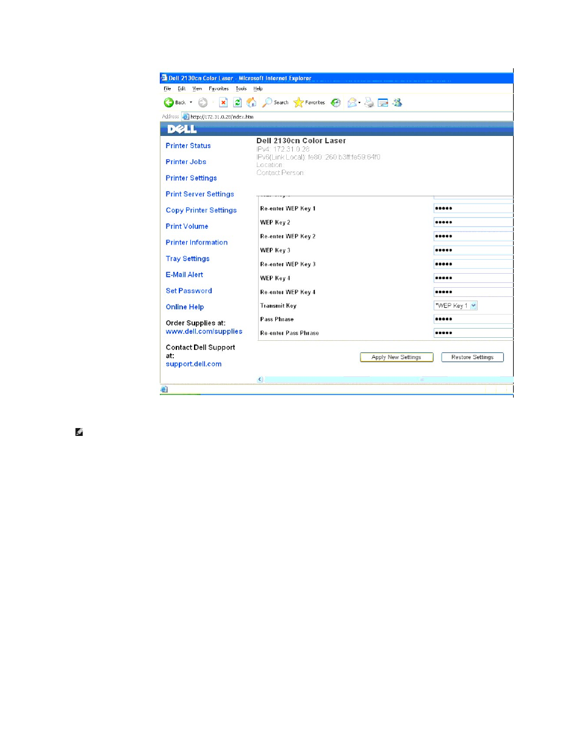The width and height of the screenshot is (582, 753).
Task: Click the History icon in the toolbar
Action: (336, 102)
